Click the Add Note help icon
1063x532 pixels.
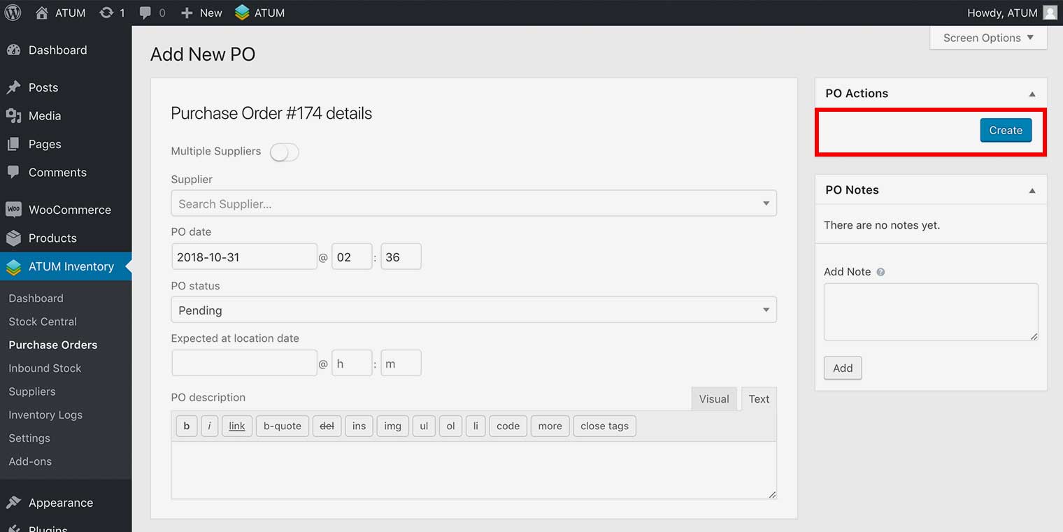pyautogui.click(x=880, y=272)
